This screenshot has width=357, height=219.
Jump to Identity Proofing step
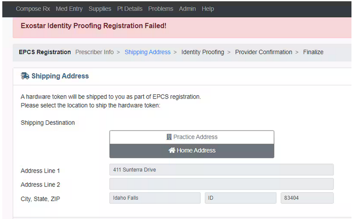point(203,52)
